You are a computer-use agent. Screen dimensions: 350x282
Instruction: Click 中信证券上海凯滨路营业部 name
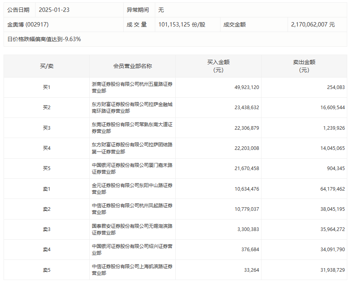pos(132,270)
